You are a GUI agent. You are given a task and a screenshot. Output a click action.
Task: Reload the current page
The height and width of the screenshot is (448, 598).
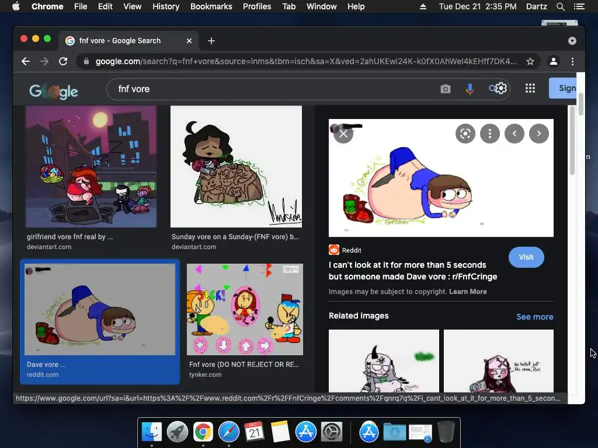tap(63, 61)
